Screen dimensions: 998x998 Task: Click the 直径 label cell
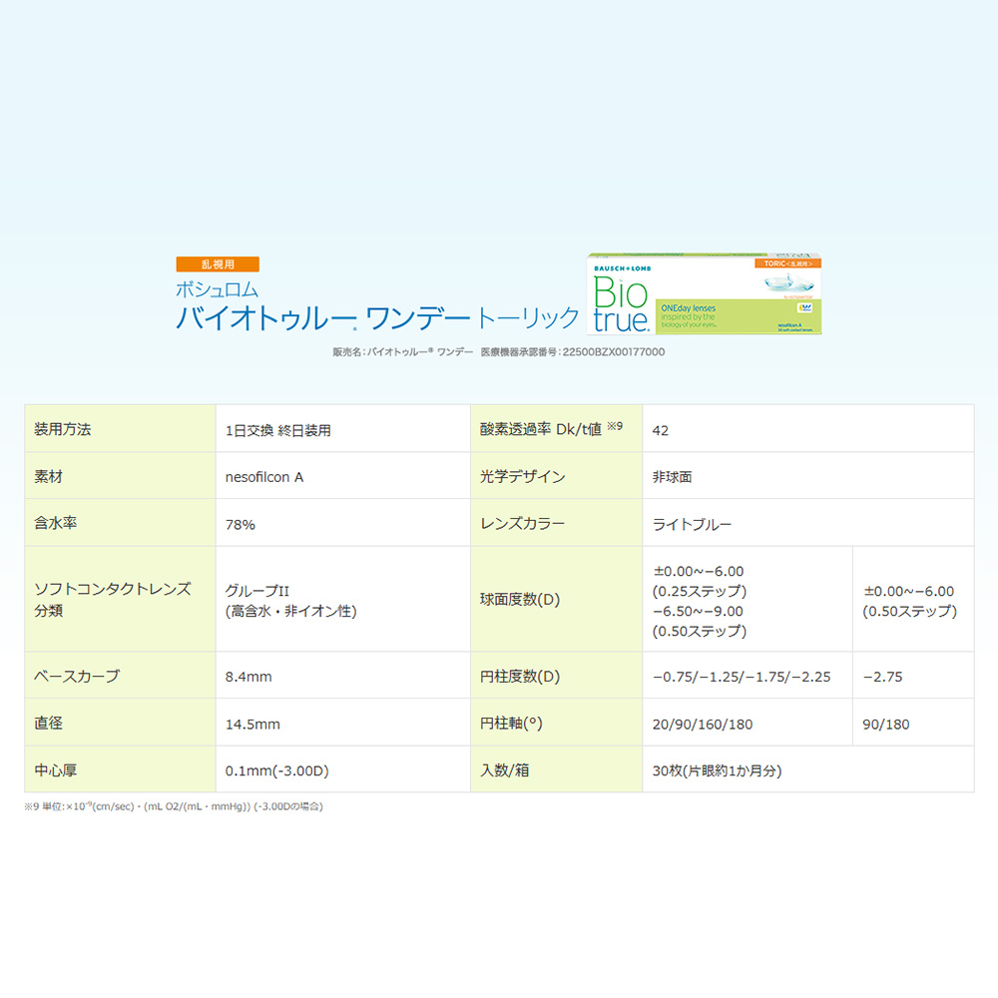[121, 723]
